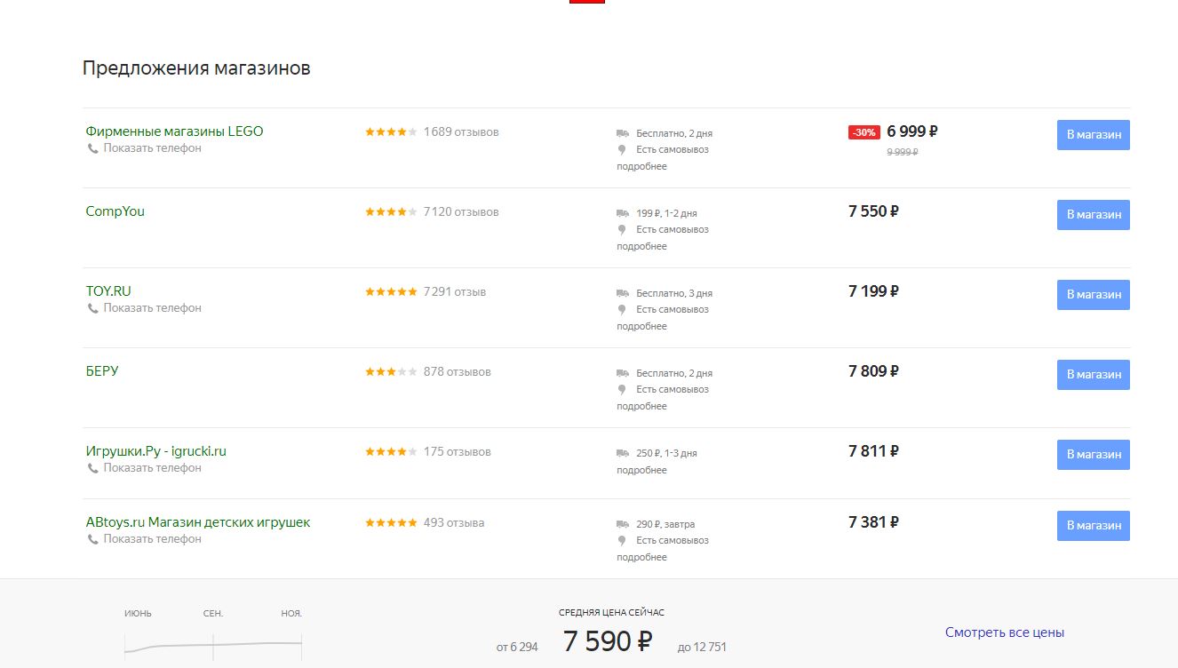The image size is (1178, 668).
Task: Expand подробнее under TOY.RU delivery info
Action: 641,326
